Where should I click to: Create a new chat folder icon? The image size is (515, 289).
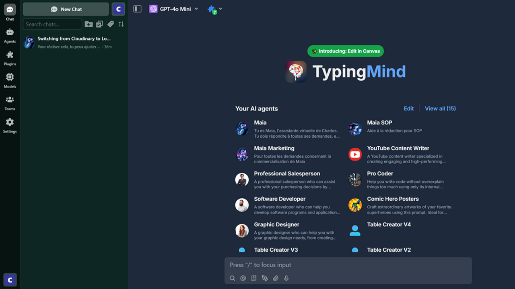tap(89, 24)
